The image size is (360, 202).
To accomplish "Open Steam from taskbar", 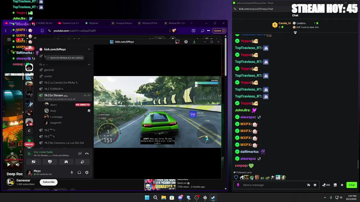I will pyautogui.click(x=213, y=198).
